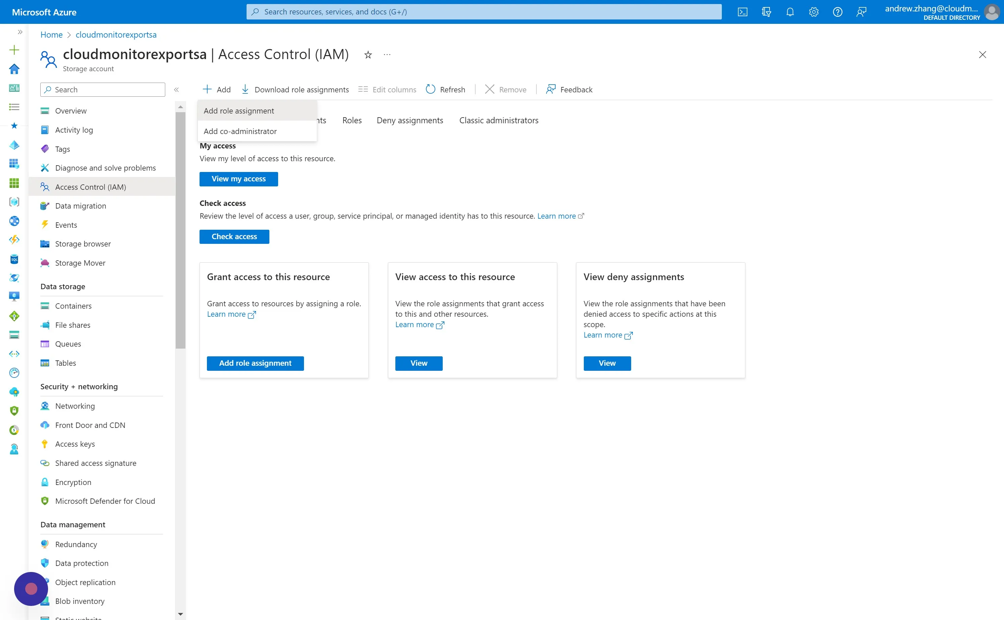The width and height of the screenshot is (1004, 620).
Task: Open Shared access signature menu item
Action: pyautogui.click(x=102, y=463)
